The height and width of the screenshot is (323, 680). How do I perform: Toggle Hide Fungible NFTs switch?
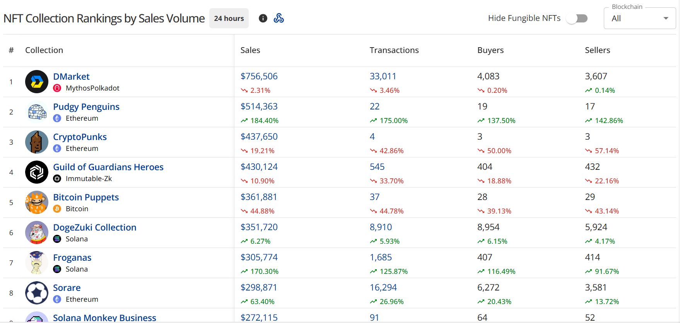point(577,18)
